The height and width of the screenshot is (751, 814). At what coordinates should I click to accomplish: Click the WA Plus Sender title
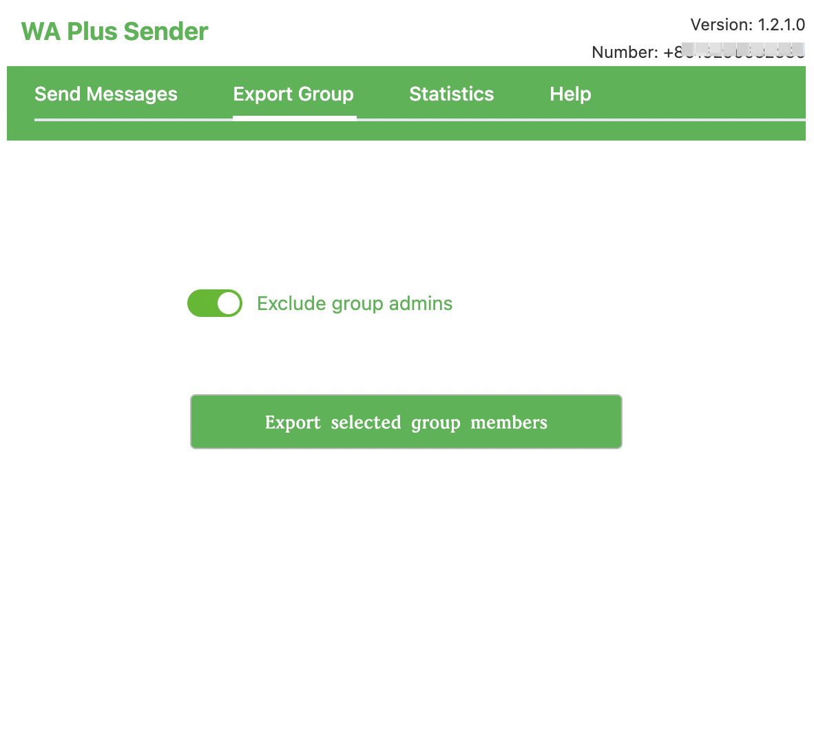coord(114,31)
